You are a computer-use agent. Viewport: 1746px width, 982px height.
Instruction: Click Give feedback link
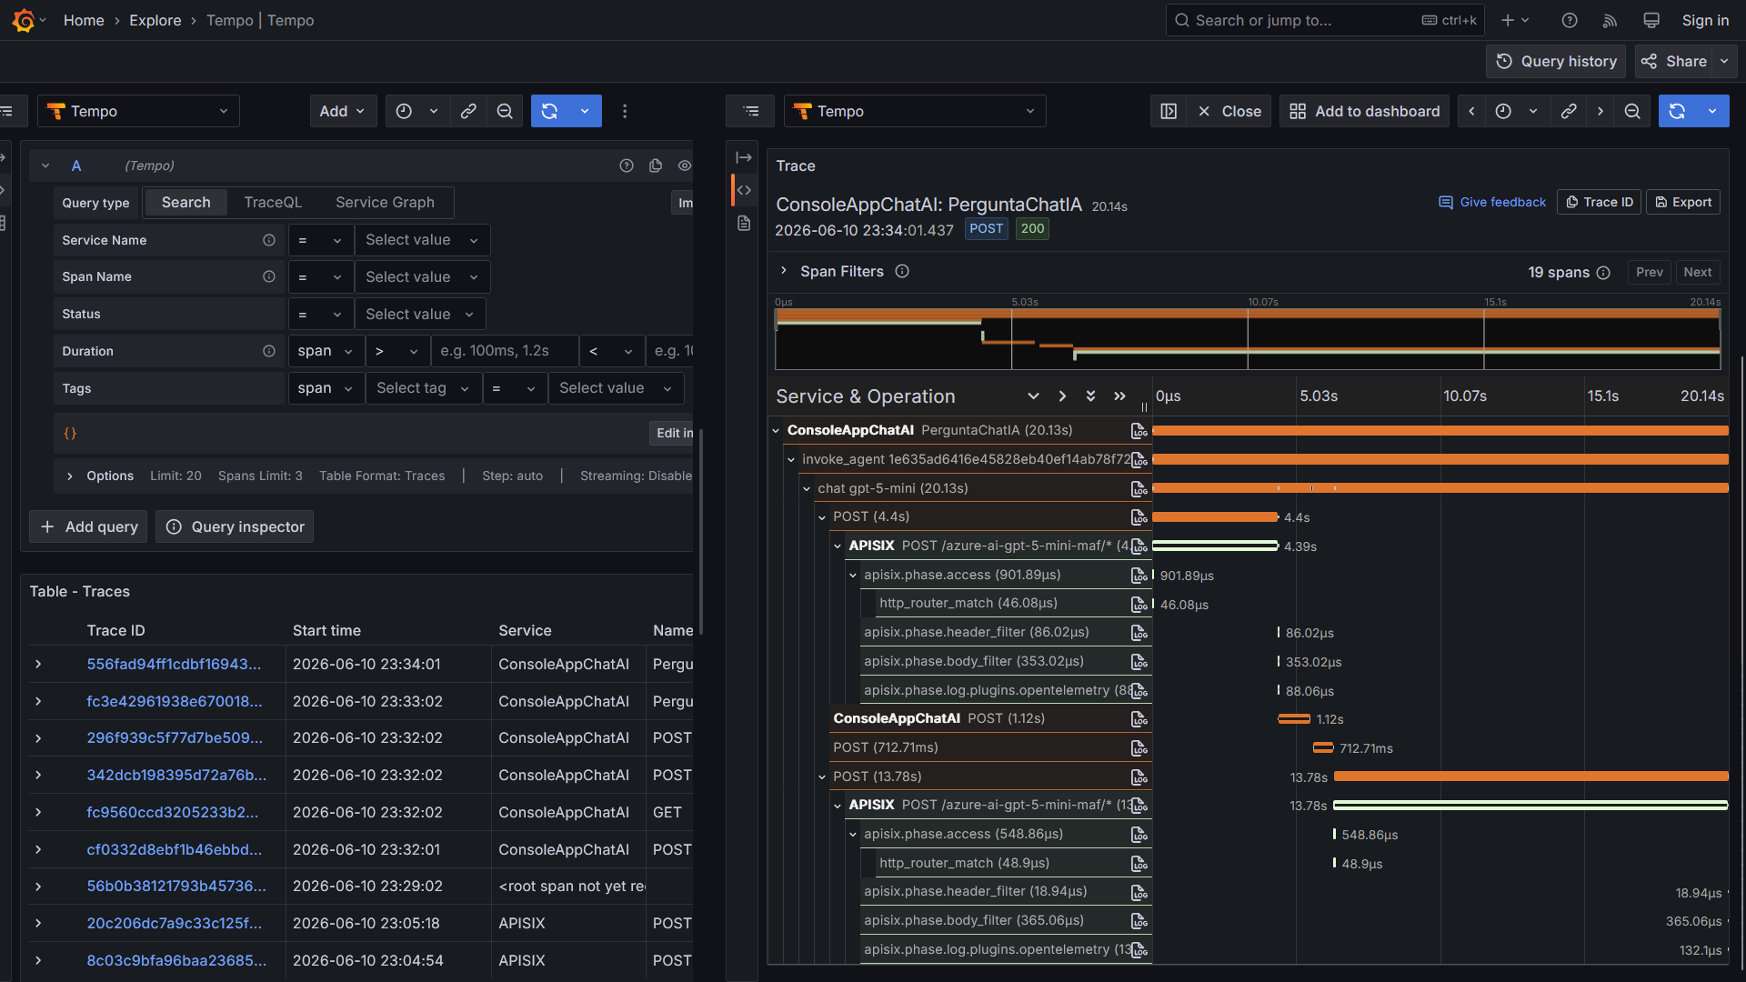(1492, 202)
